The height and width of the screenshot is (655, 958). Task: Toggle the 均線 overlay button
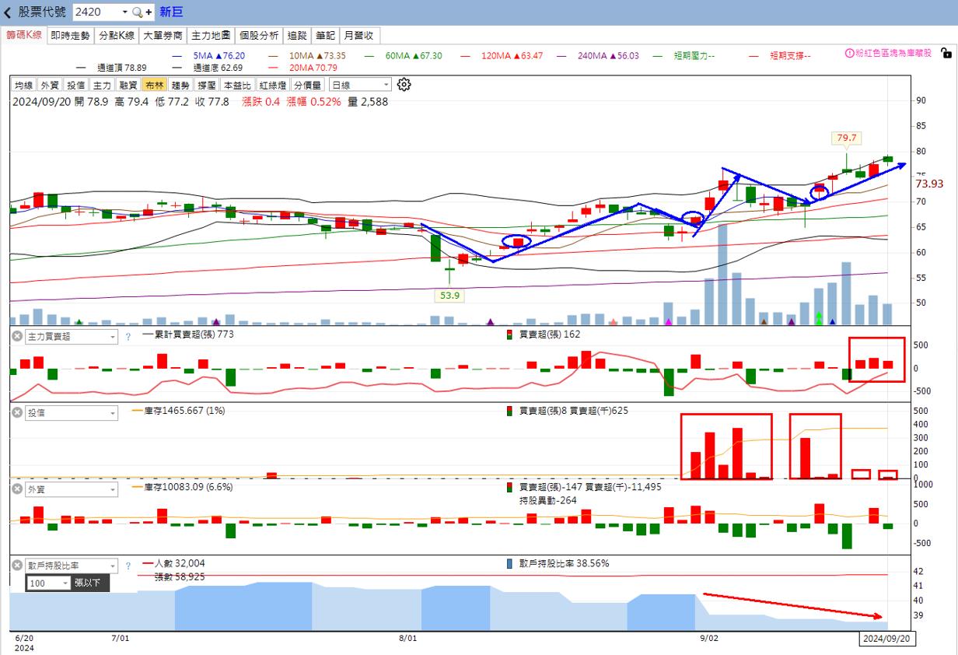(x=24, y=85)
